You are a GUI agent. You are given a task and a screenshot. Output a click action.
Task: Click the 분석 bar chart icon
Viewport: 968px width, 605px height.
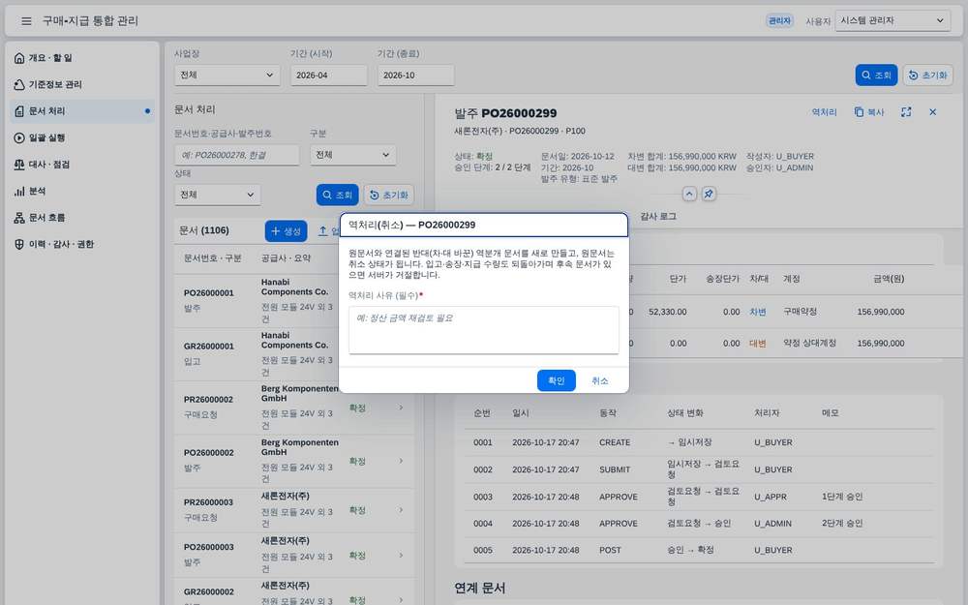(x=19, y=191)
